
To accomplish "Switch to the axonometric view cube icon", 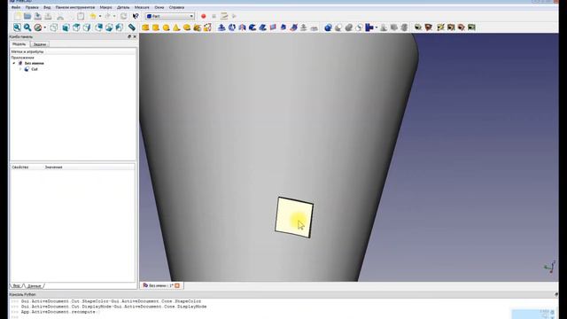I will [54, 27].
